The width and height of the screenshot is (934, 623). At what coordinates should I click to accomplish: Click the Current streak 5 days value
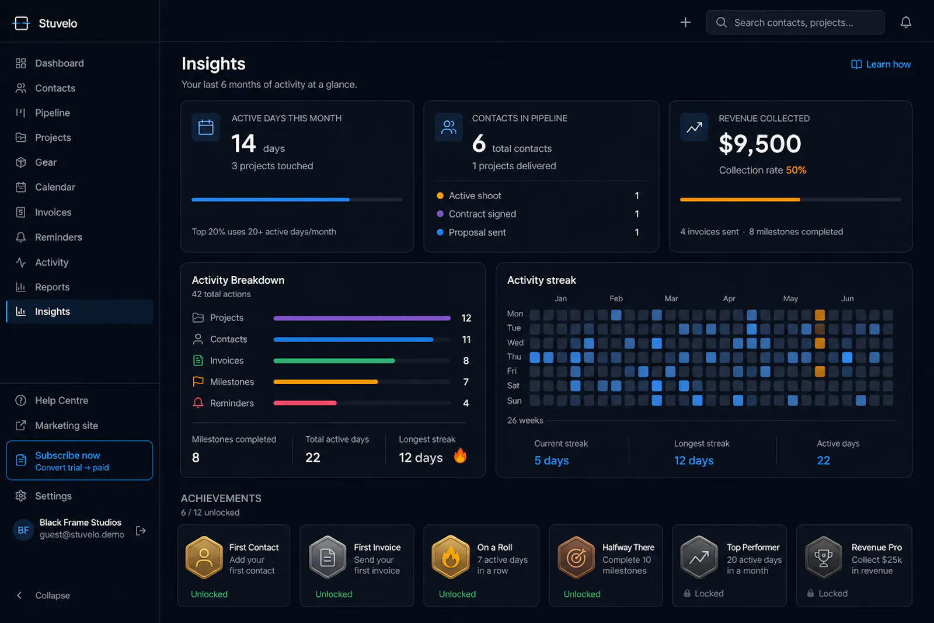click(x=552, y=461)
